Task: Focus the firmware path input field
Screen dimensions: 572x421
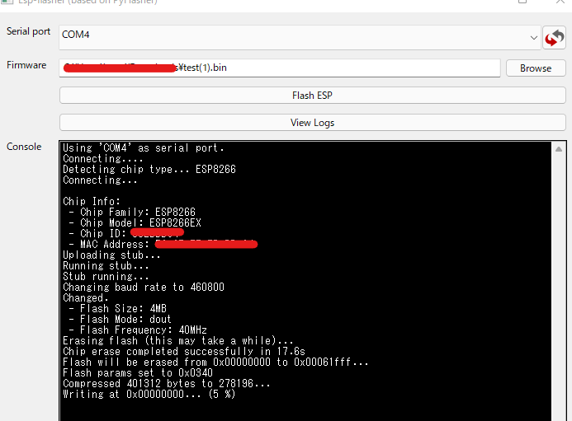Action: [x=280, y=68]
